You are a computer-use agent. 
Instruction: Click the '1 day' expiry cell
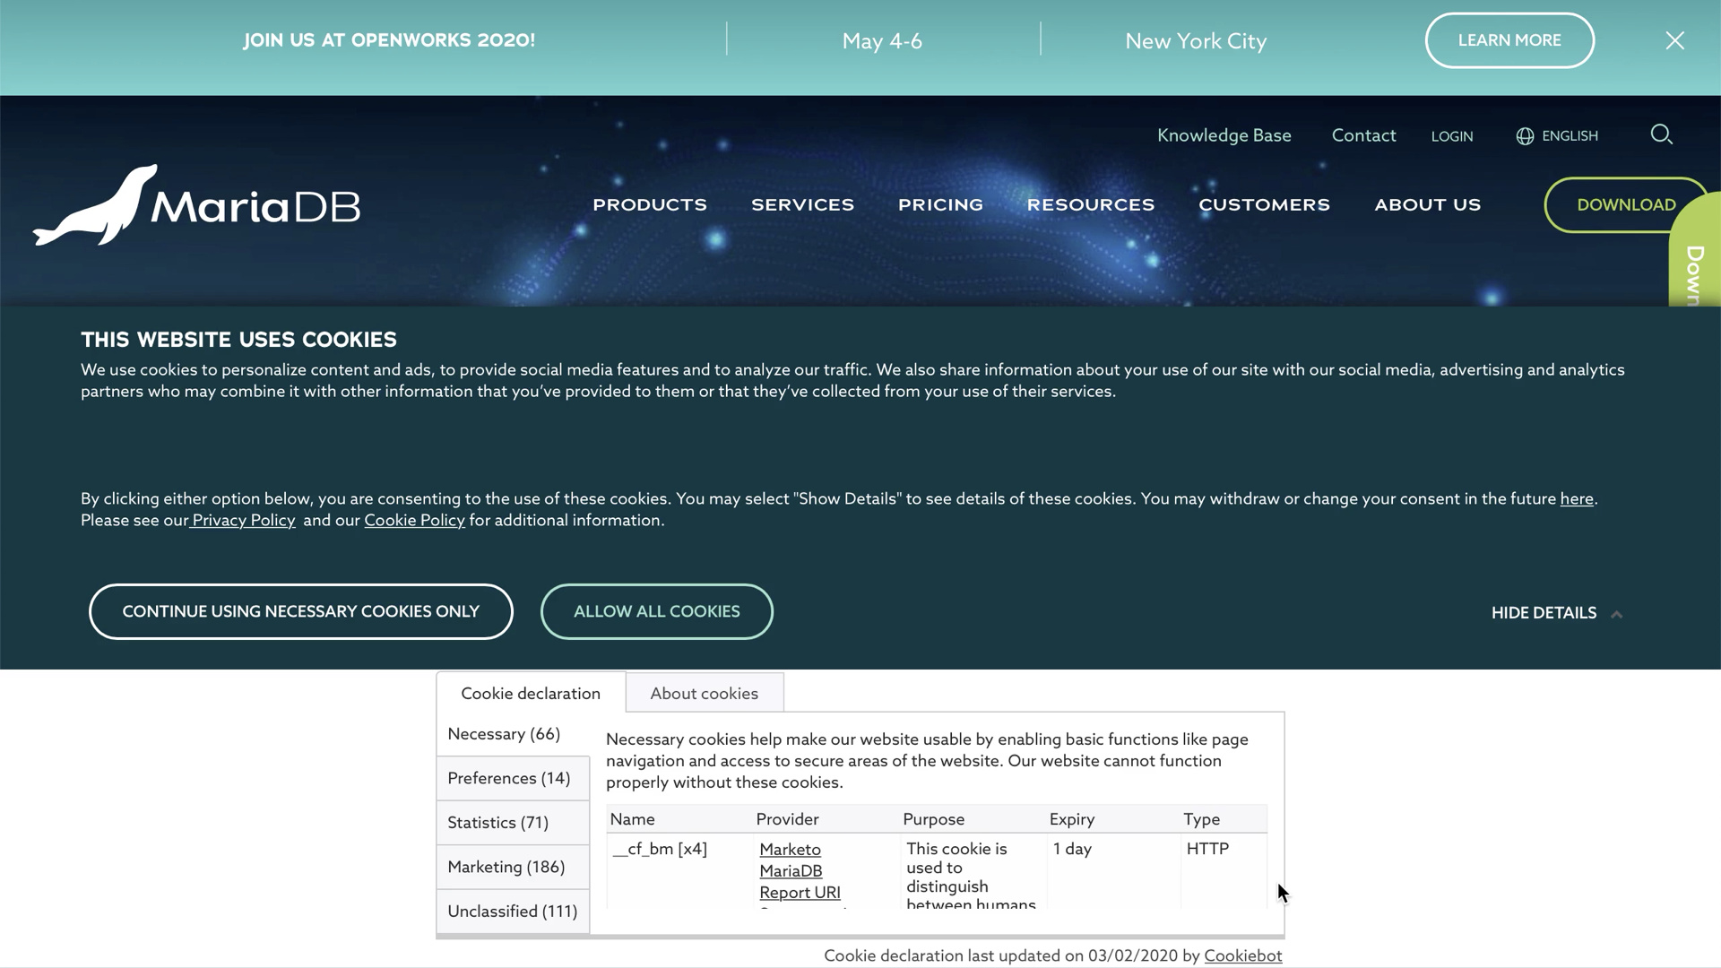(1072, 849)
